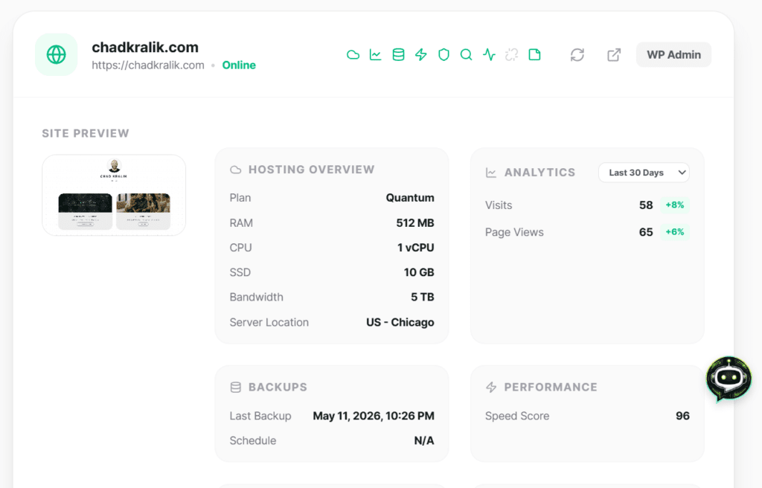Click the 5 TB bandwidth value
This screenshot has height=488, width=762.
point(423,297)
